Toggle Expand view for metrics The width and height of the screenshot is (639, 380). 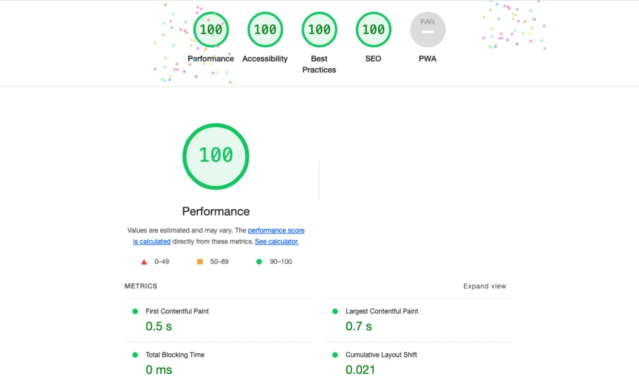coord(484,287)
